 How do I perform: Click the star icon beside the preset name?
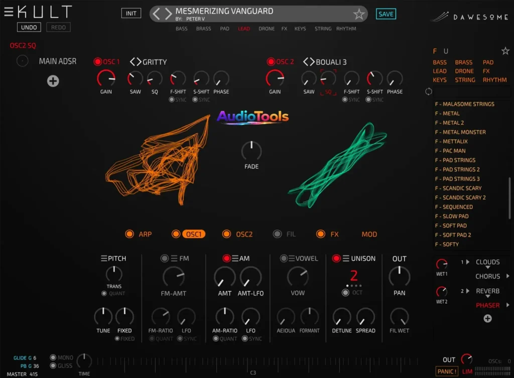click(359, 15)
